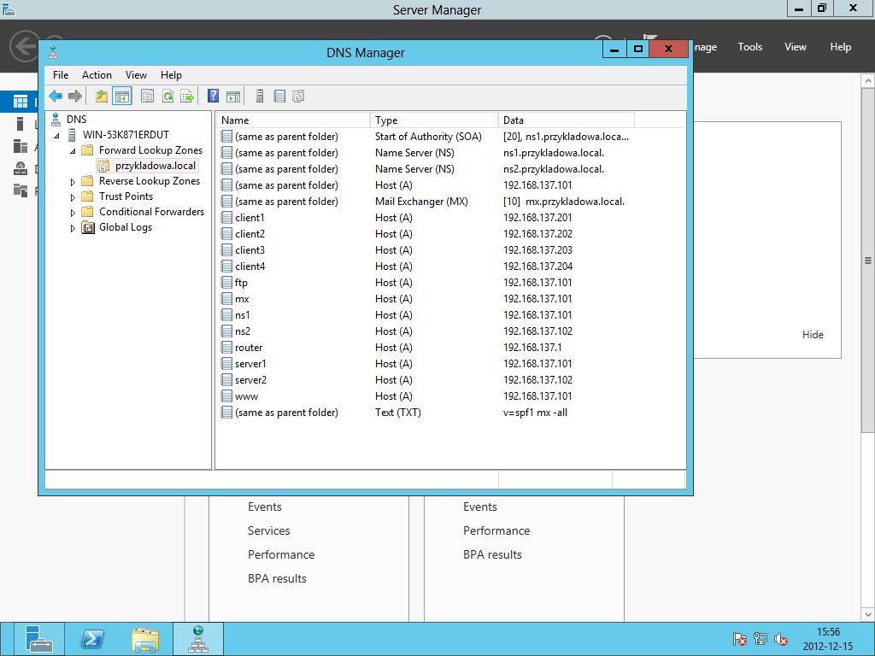Click the new server toolbar icon

point(260,97)
